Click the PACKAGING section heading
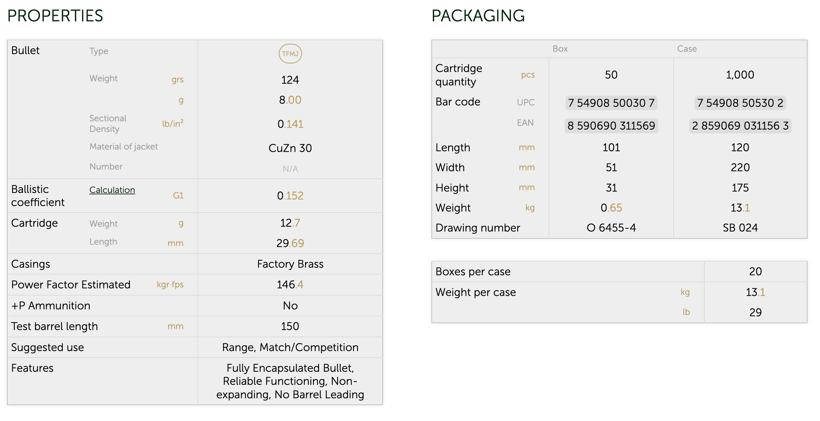This screenshot has width=820, height=421. pos(478,16)
